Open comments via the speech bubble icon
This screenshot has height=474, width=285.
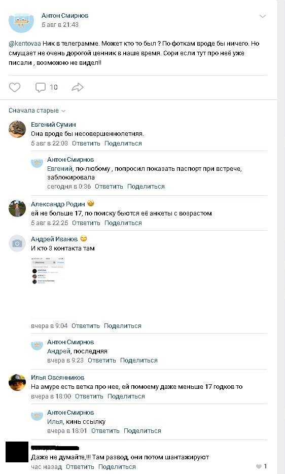[x=41, y=87]
